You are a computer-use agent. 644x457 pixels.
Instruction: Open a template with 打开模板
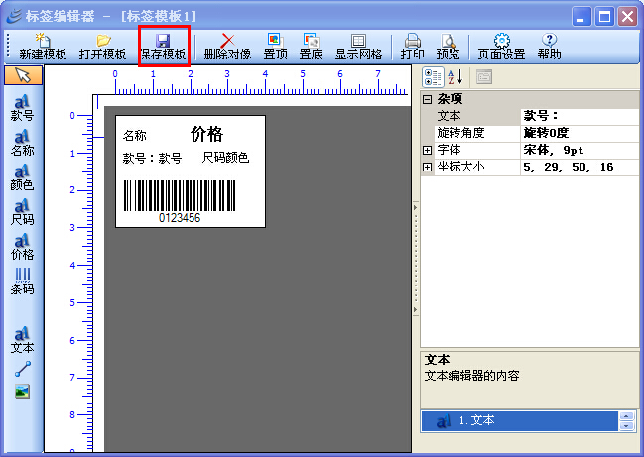point(102,47)
